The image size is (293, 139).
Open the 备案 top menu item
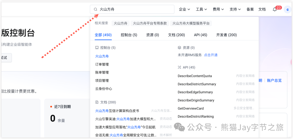pyautogui.click(x=250, y=9)
